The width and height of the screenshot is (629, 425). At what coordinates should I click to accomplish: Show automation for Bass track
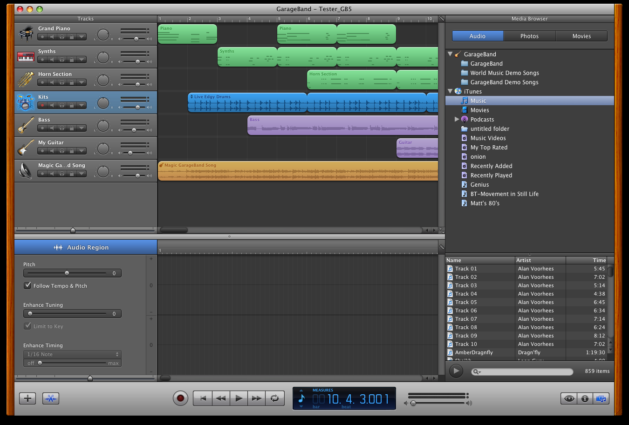point(82,128)
